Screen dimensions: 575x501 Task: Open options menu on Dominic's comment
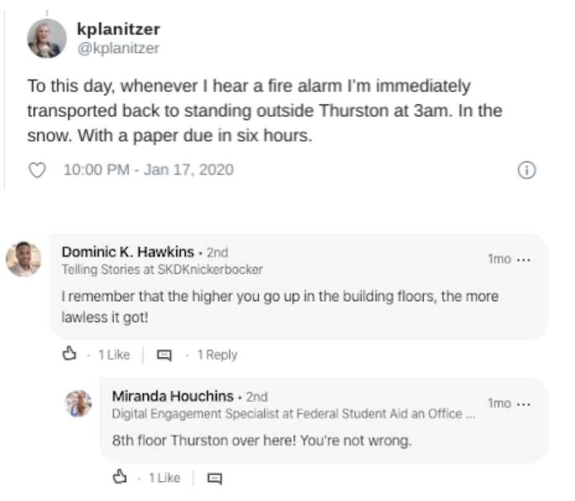point(524,259)
